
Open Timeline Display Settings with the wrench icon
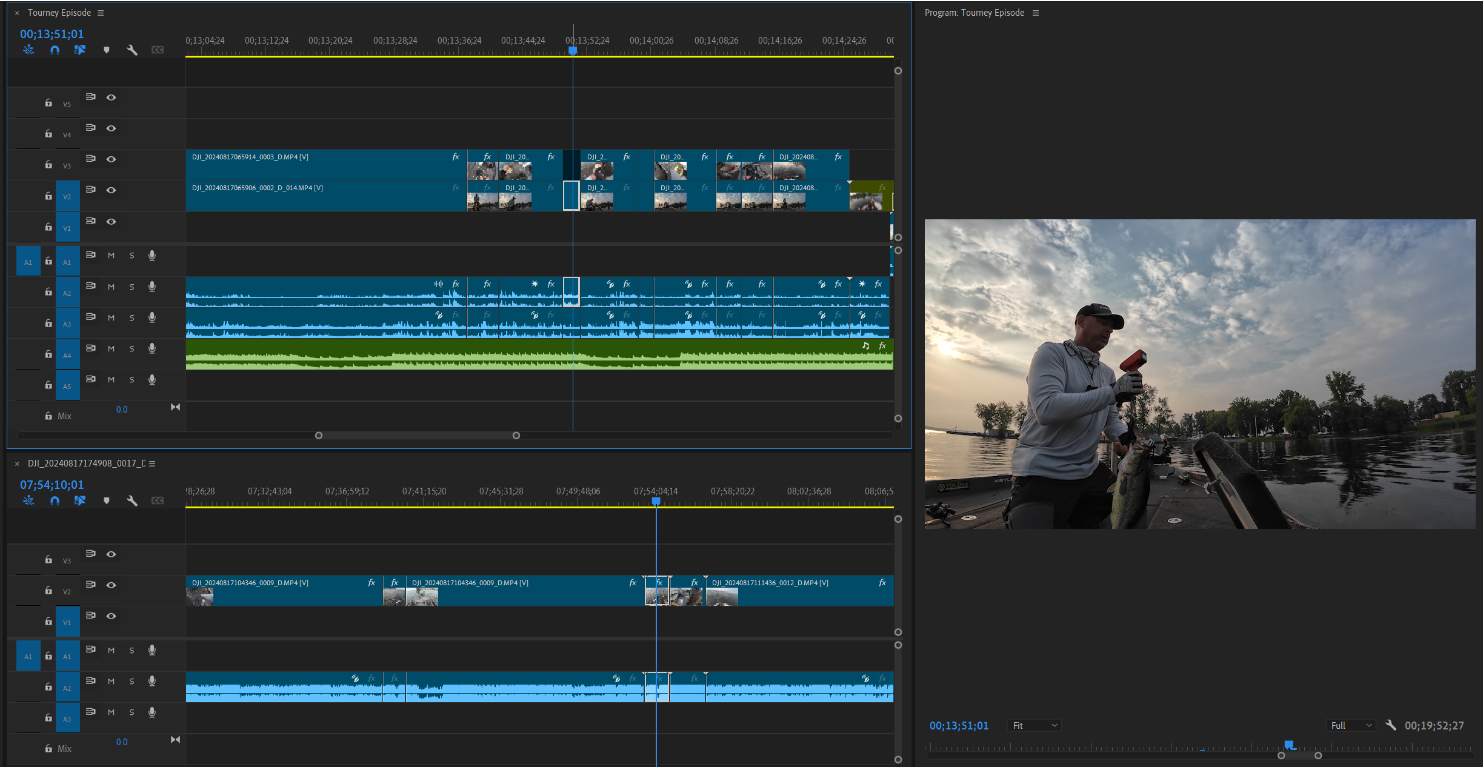(133, 50)
